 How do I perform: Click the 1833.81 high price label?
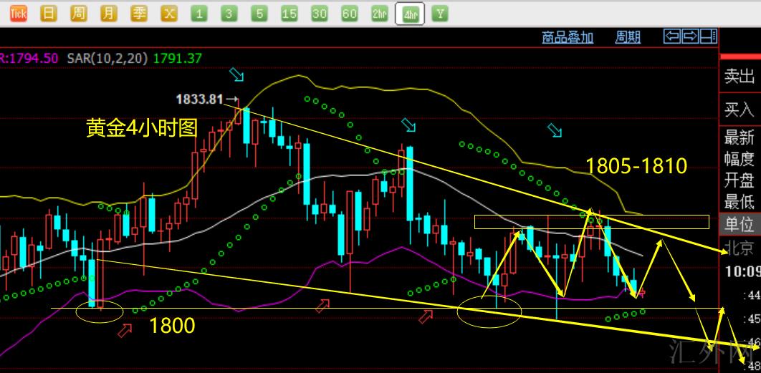click(x=200, y=99)
